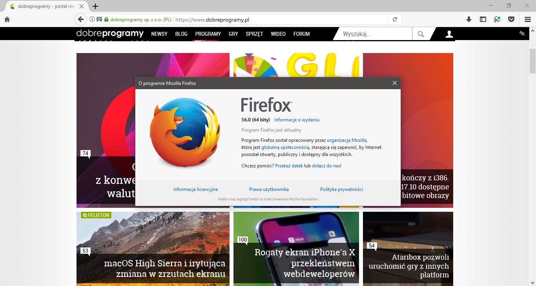Click the Firefox logo in the dialog
Screen dimensions: 536x286
pos(185,133)
